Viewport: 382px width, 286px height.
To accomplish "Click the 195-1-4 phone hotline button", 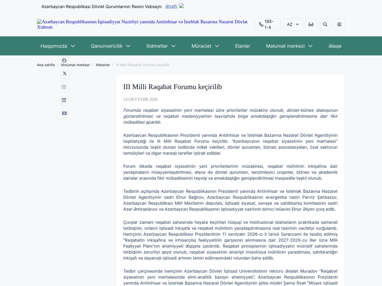I will [x=268, y=24].
